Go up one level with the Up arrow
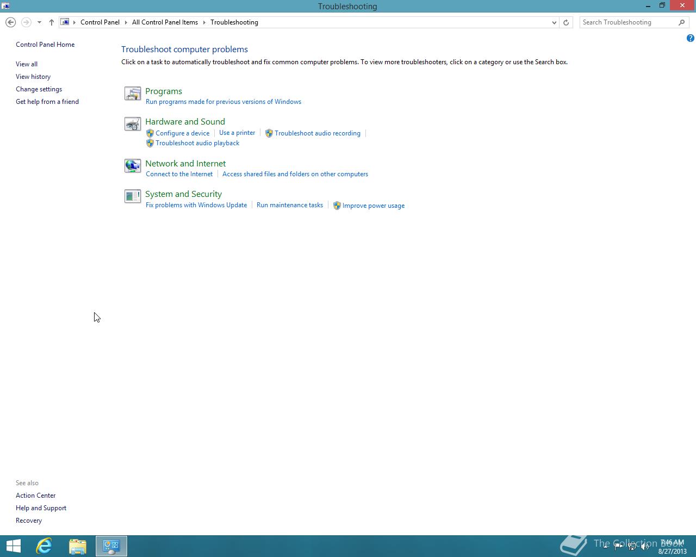The image size is (696, 557). click(51, 22)
